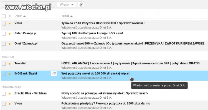Click the eraser icon button in toolbar
Screen dimensions: 208x110
click(x=81, y=5)
